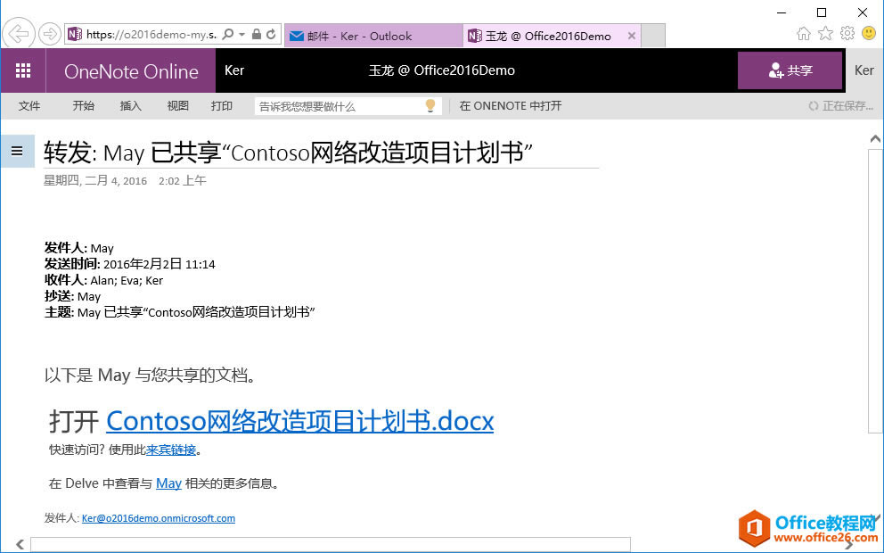Open the Contoso网络改造项目计划书.docx link
This screenshot has width=884, height=553.
[299, 420]
